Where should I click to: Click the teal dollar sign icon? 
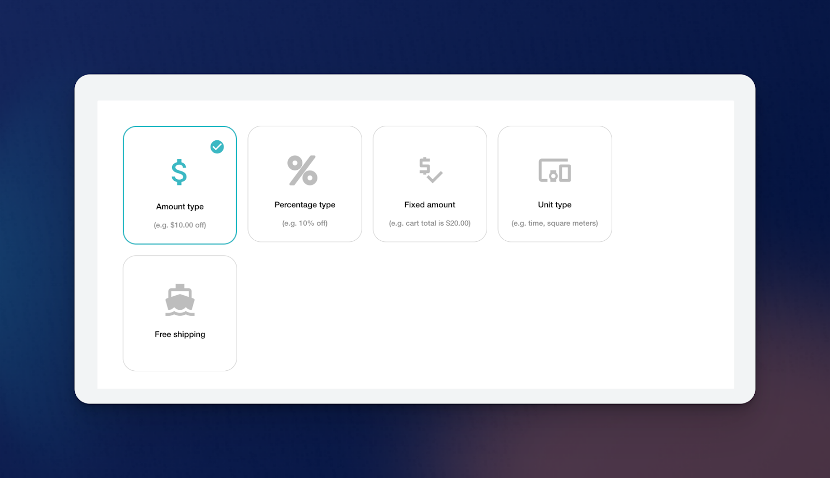tap(179, 172)
